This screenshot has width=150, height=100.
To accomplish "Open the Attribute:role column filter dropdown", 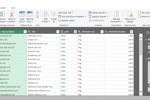I will [102, 32].
